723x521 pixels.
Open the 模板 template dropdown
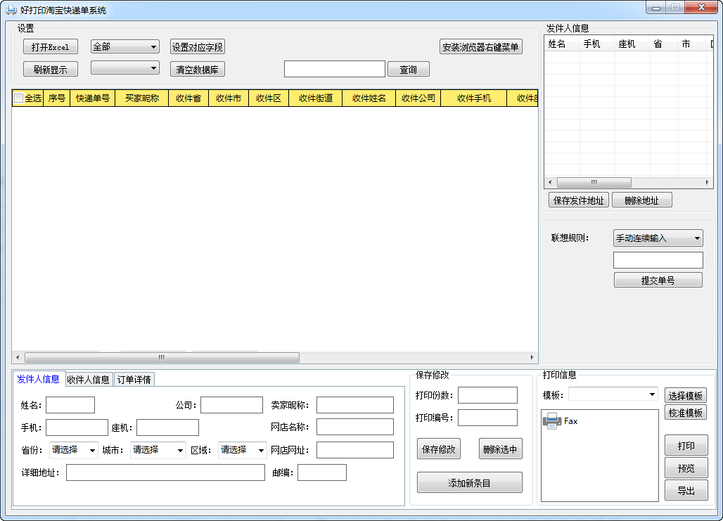click(x=613, y=394)
